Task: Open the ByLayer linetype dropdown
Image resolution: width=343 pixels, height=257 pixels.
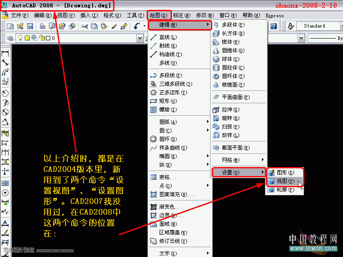Action: click(325, 38)
